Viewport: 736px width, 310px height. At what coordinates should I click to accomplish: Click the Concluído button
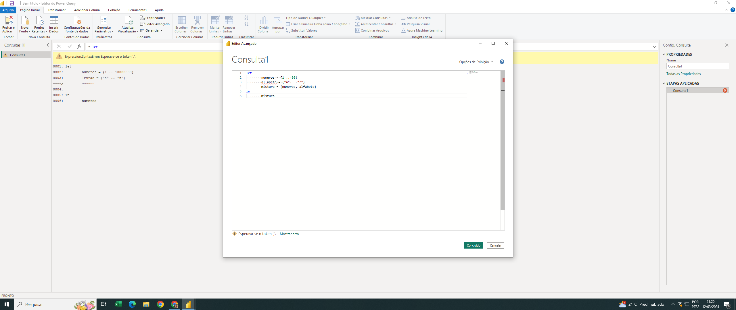pos(474,245)
